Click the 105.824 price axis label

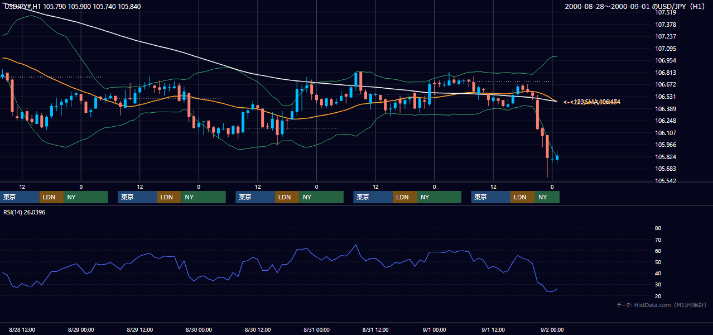[x=665, y=157]
